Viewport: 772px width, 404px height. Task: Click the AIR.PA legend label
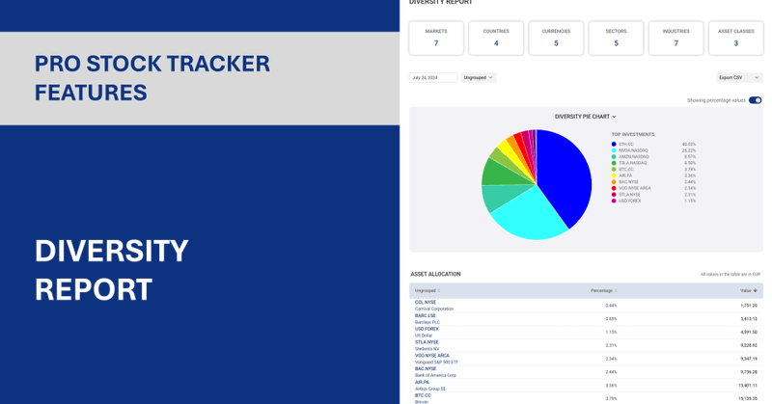[x=625, y=175]
